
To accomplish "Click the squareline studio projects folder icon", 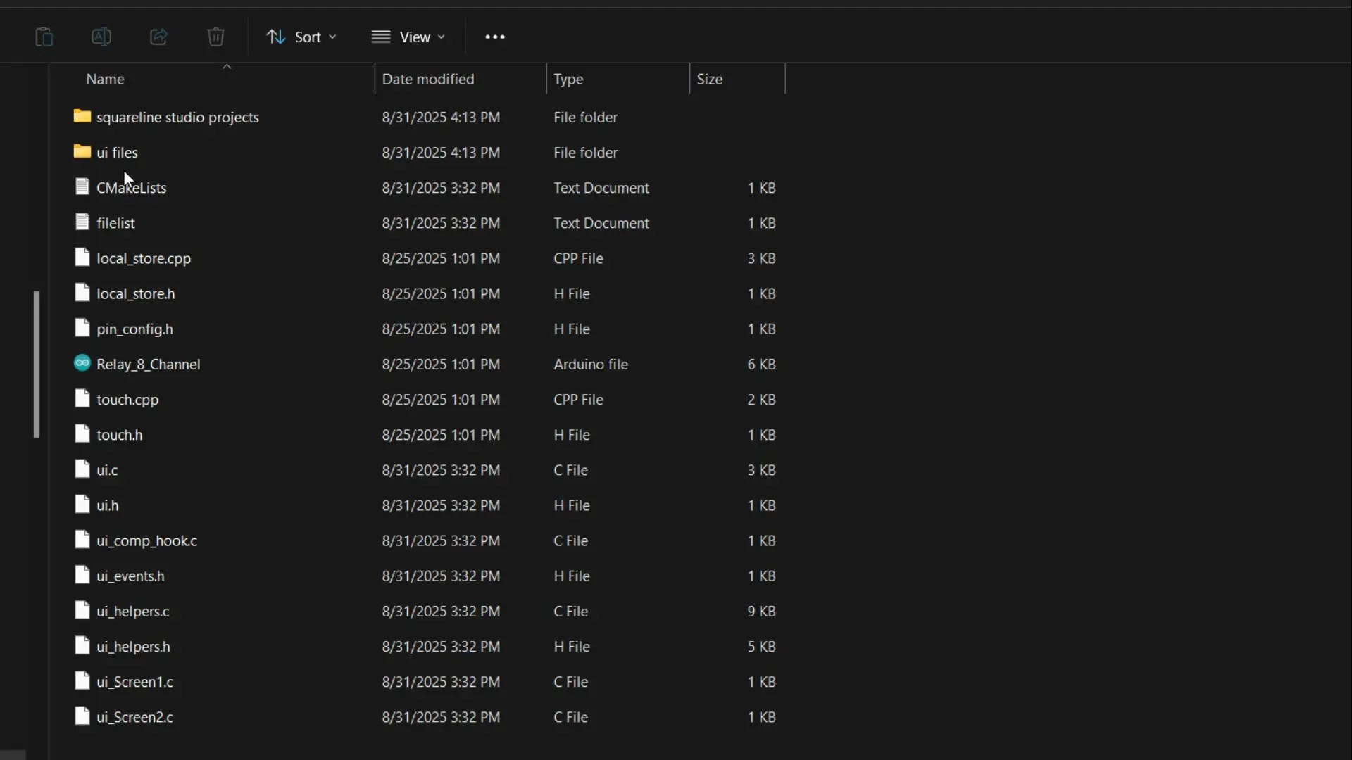I will pyautogui.click(x=82, y=116).
